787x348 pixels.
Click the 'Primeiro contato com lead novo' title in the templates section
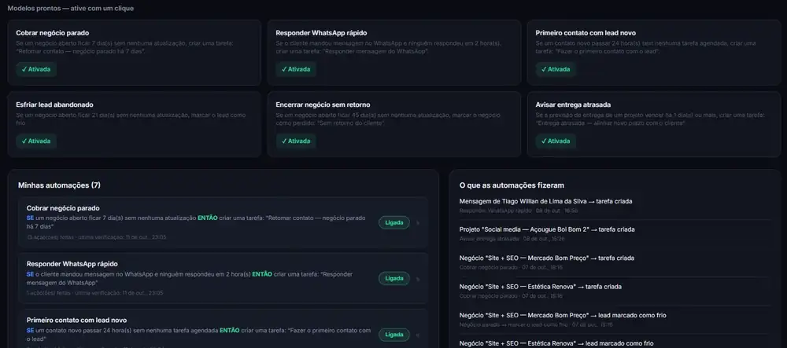[586, 33]
